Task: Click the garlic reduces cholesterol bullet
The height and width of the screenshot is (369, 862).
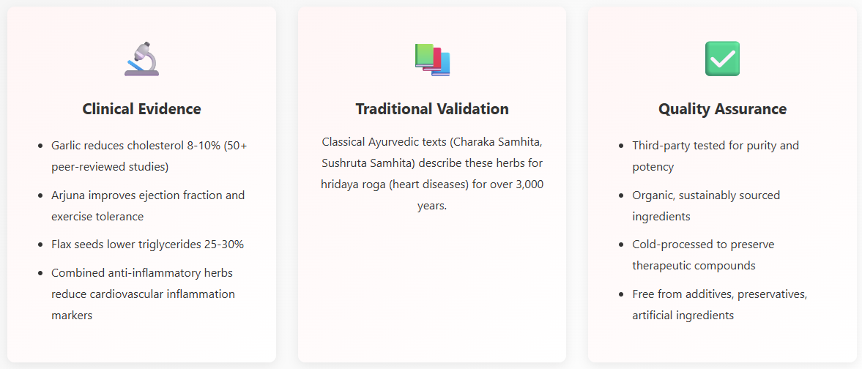Action: 149,146
